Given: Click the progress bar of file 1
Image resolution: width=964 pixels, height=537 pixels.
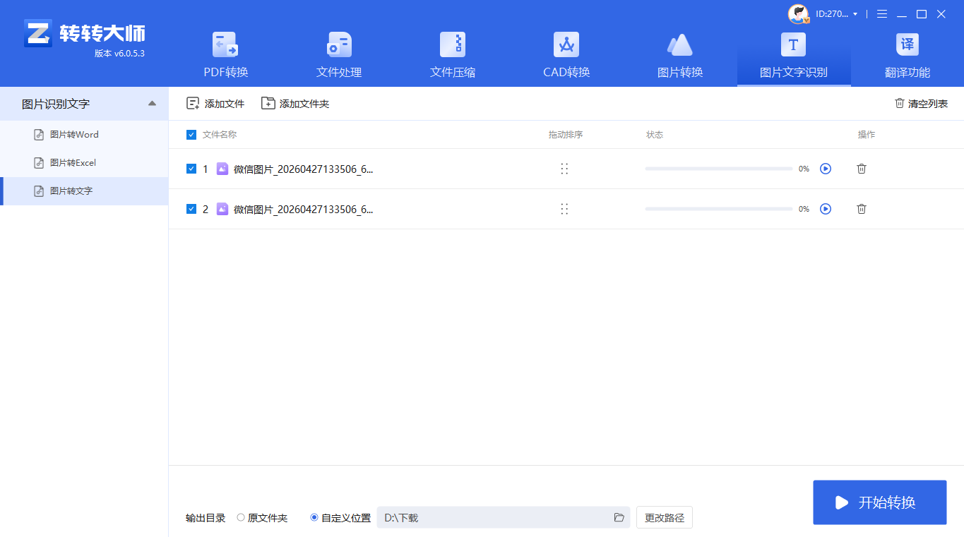Looking at the screenshot, I should click(719, 169).
